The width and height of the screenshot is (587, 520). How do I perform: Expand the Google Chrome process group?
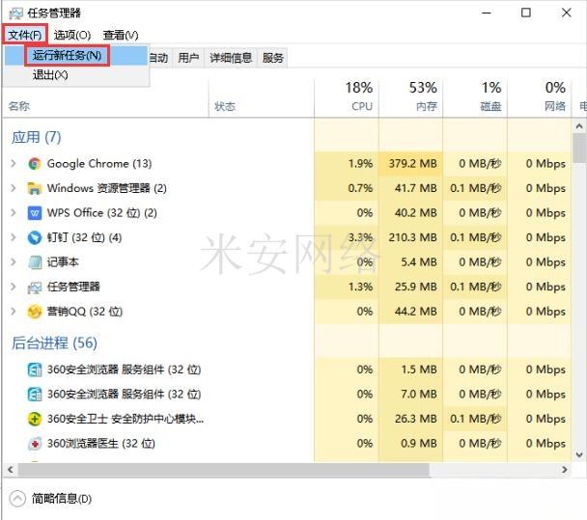point(14,163)
